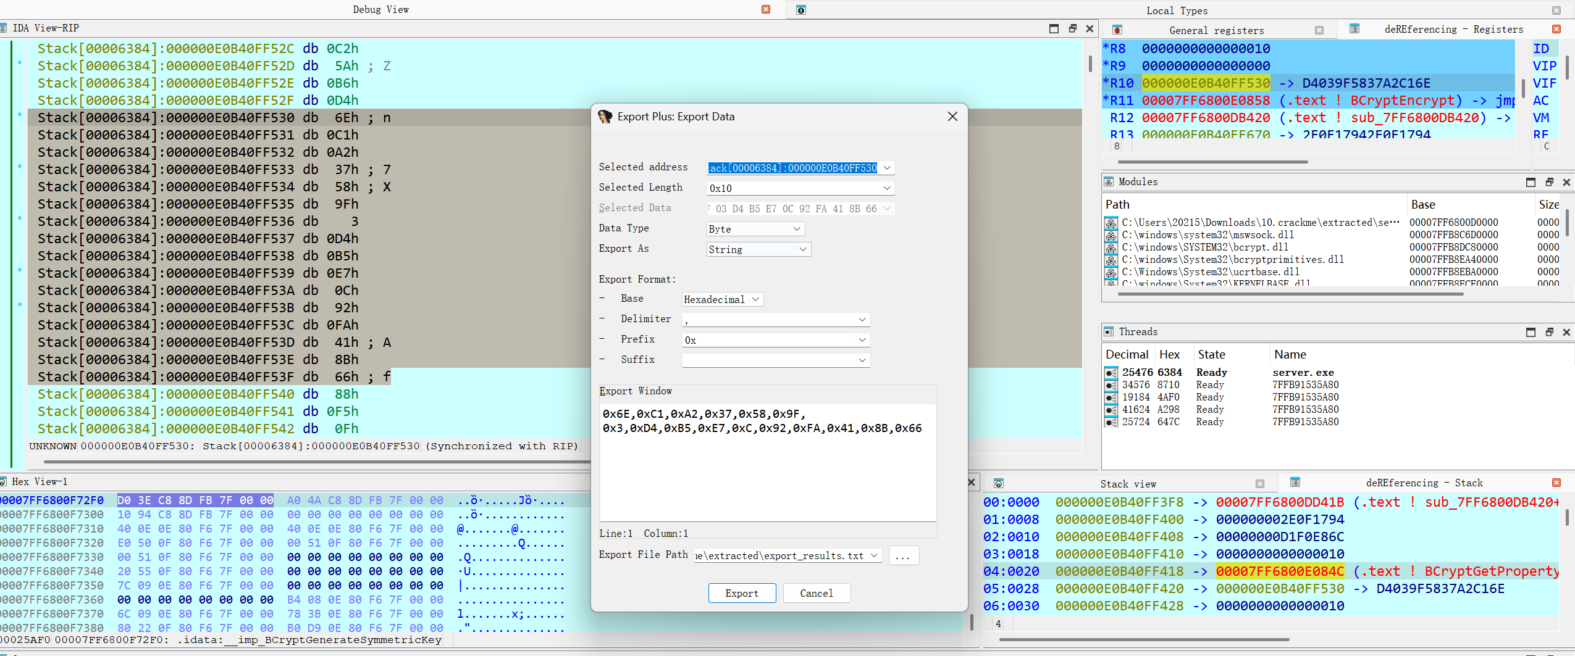Open the Data Type Byte dropdown

(x=797, y=229)
